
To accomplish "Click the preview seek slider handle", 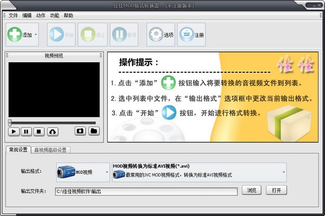I will [x=10, y=123].
